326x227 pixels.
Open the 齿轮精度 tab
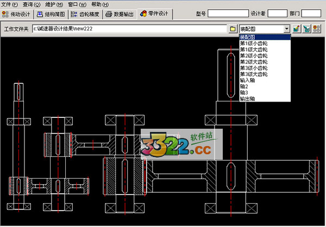coord(85,14)
